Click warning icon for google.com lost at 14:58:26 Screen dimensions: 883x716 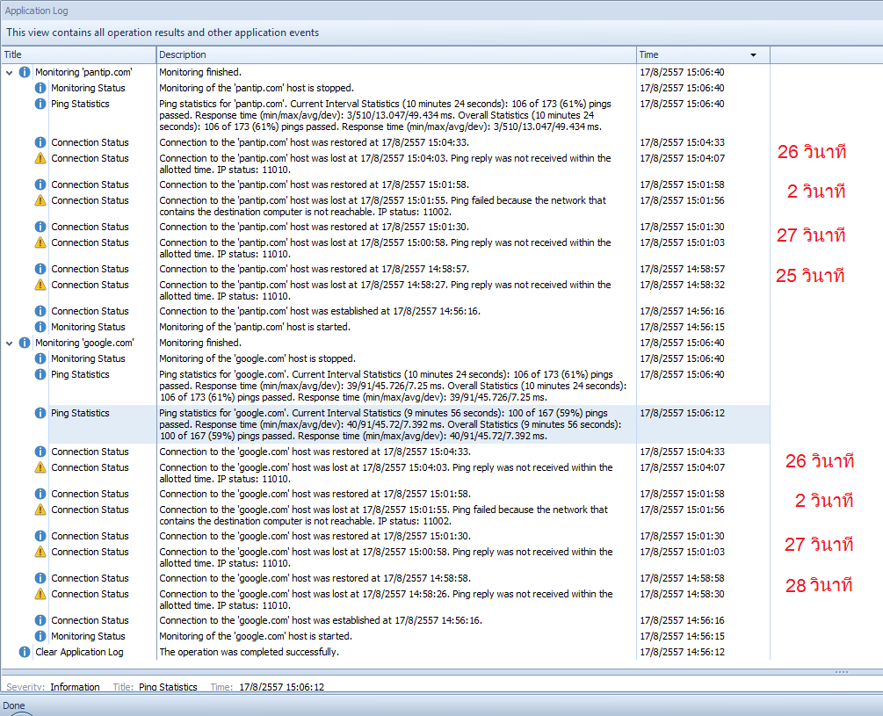(40, 594)
